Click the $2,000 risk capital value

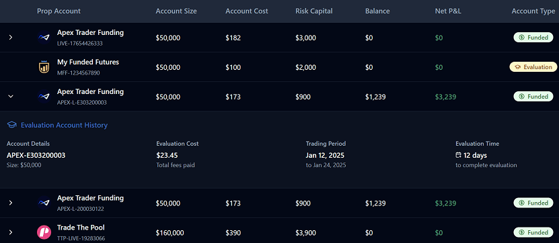pos(305,67)
